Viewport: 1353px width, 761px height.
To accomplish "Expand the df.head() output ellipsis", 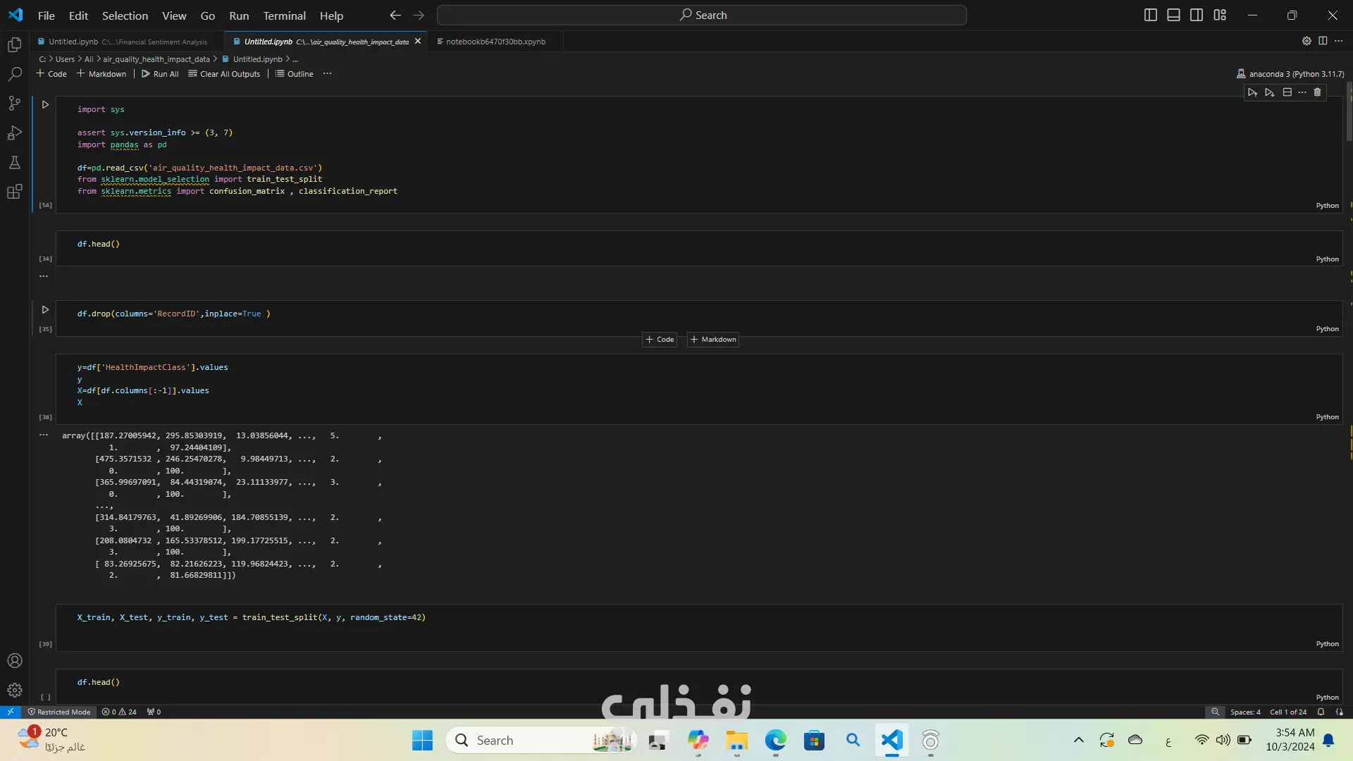I will 44,276.
